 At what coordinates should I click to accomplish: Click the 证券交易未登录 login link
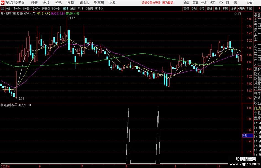151,3
